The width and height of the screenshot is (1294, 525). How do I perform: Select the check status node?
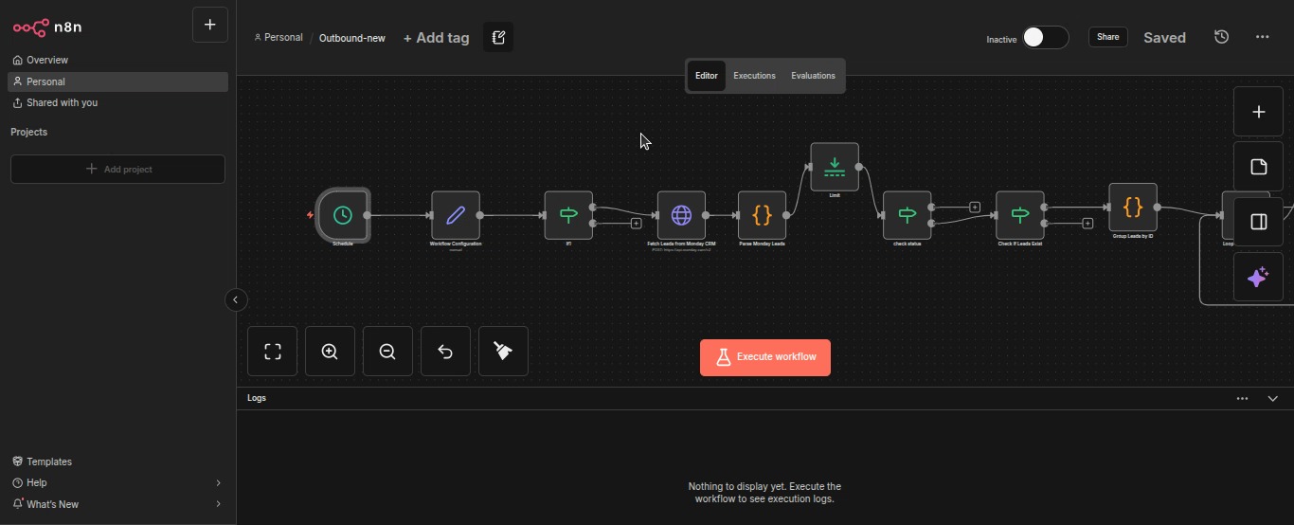(x=908, y=215)
